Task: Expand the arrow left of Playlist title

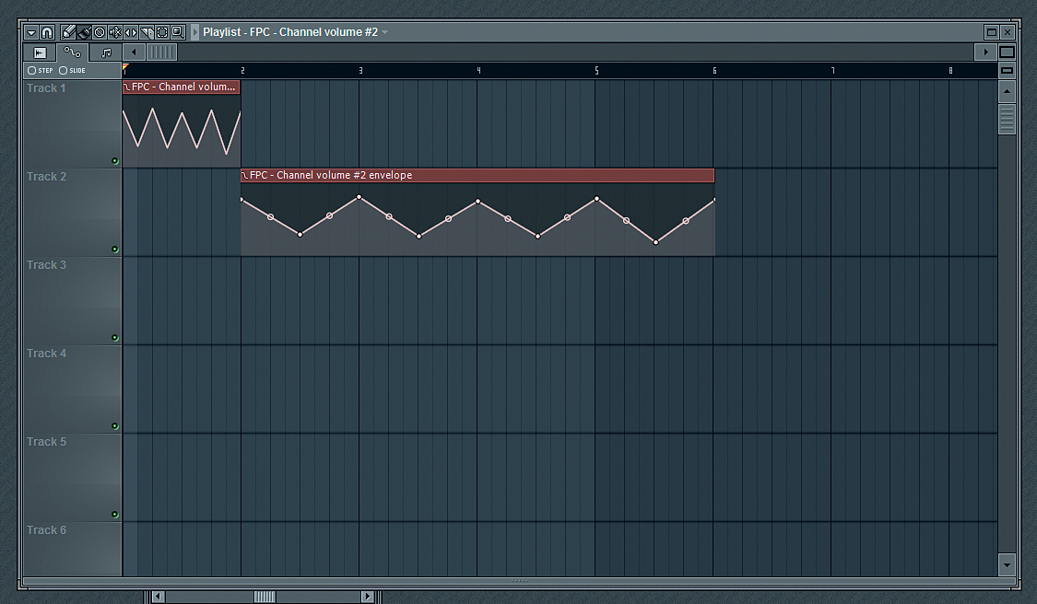Action: tap(195, 32)
